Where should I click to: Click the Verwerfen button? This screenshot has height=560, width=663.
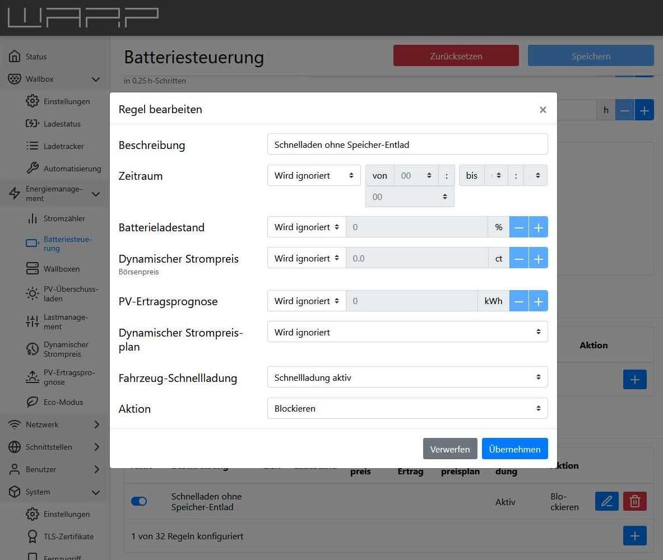(450, 449)
